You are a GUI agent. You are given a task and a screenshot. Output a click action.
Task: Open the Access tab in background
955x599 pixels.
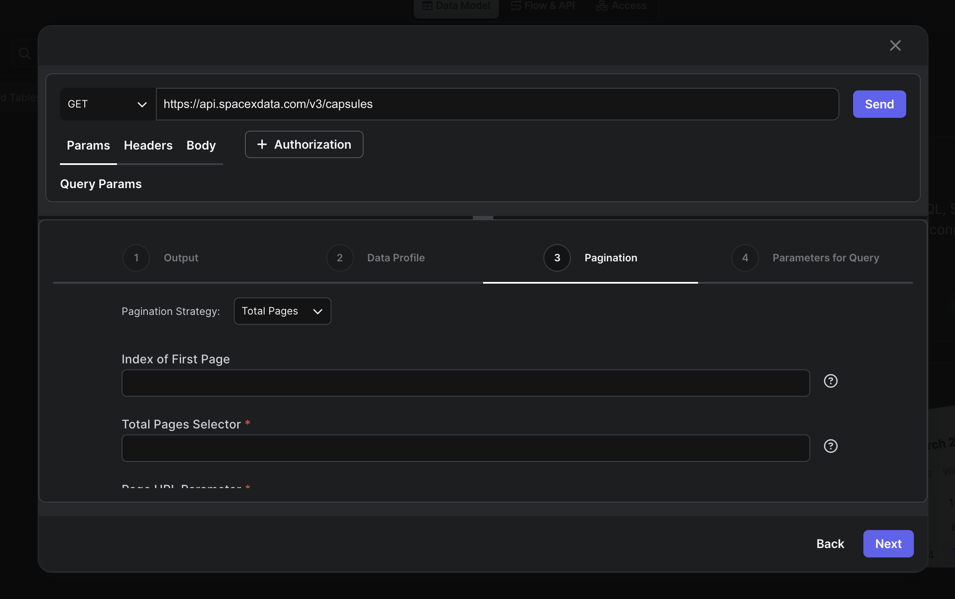click(621, 6)
